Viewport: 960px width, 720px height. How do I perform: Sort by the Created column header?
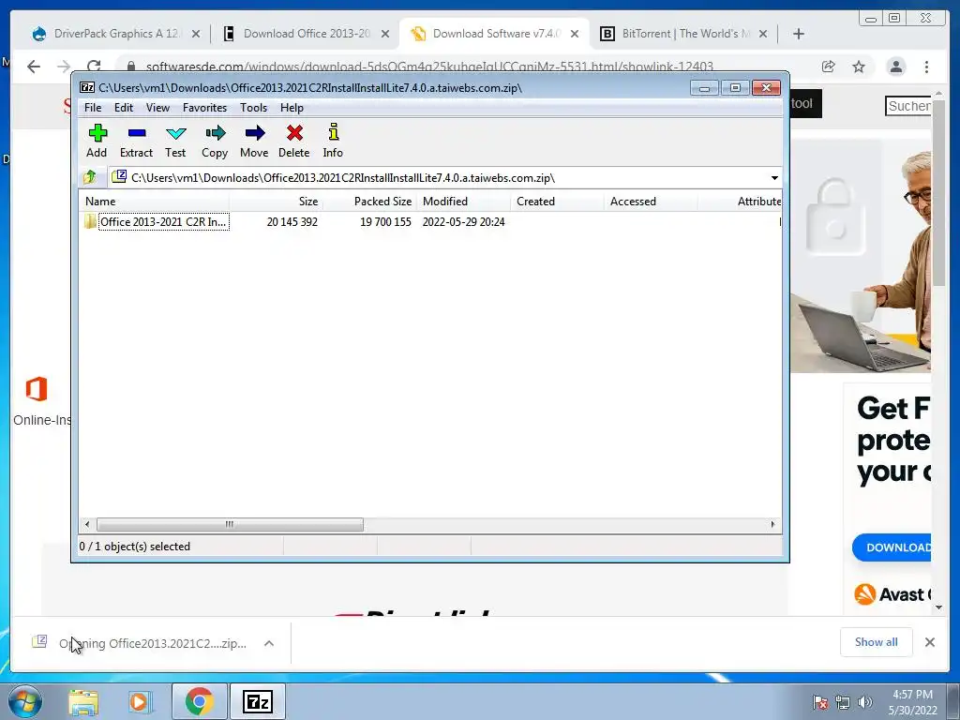pyautogui.click(x=557, y=202)
